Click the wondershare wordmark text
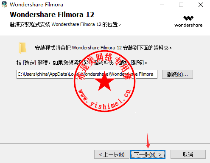 [x=188, y=25]
